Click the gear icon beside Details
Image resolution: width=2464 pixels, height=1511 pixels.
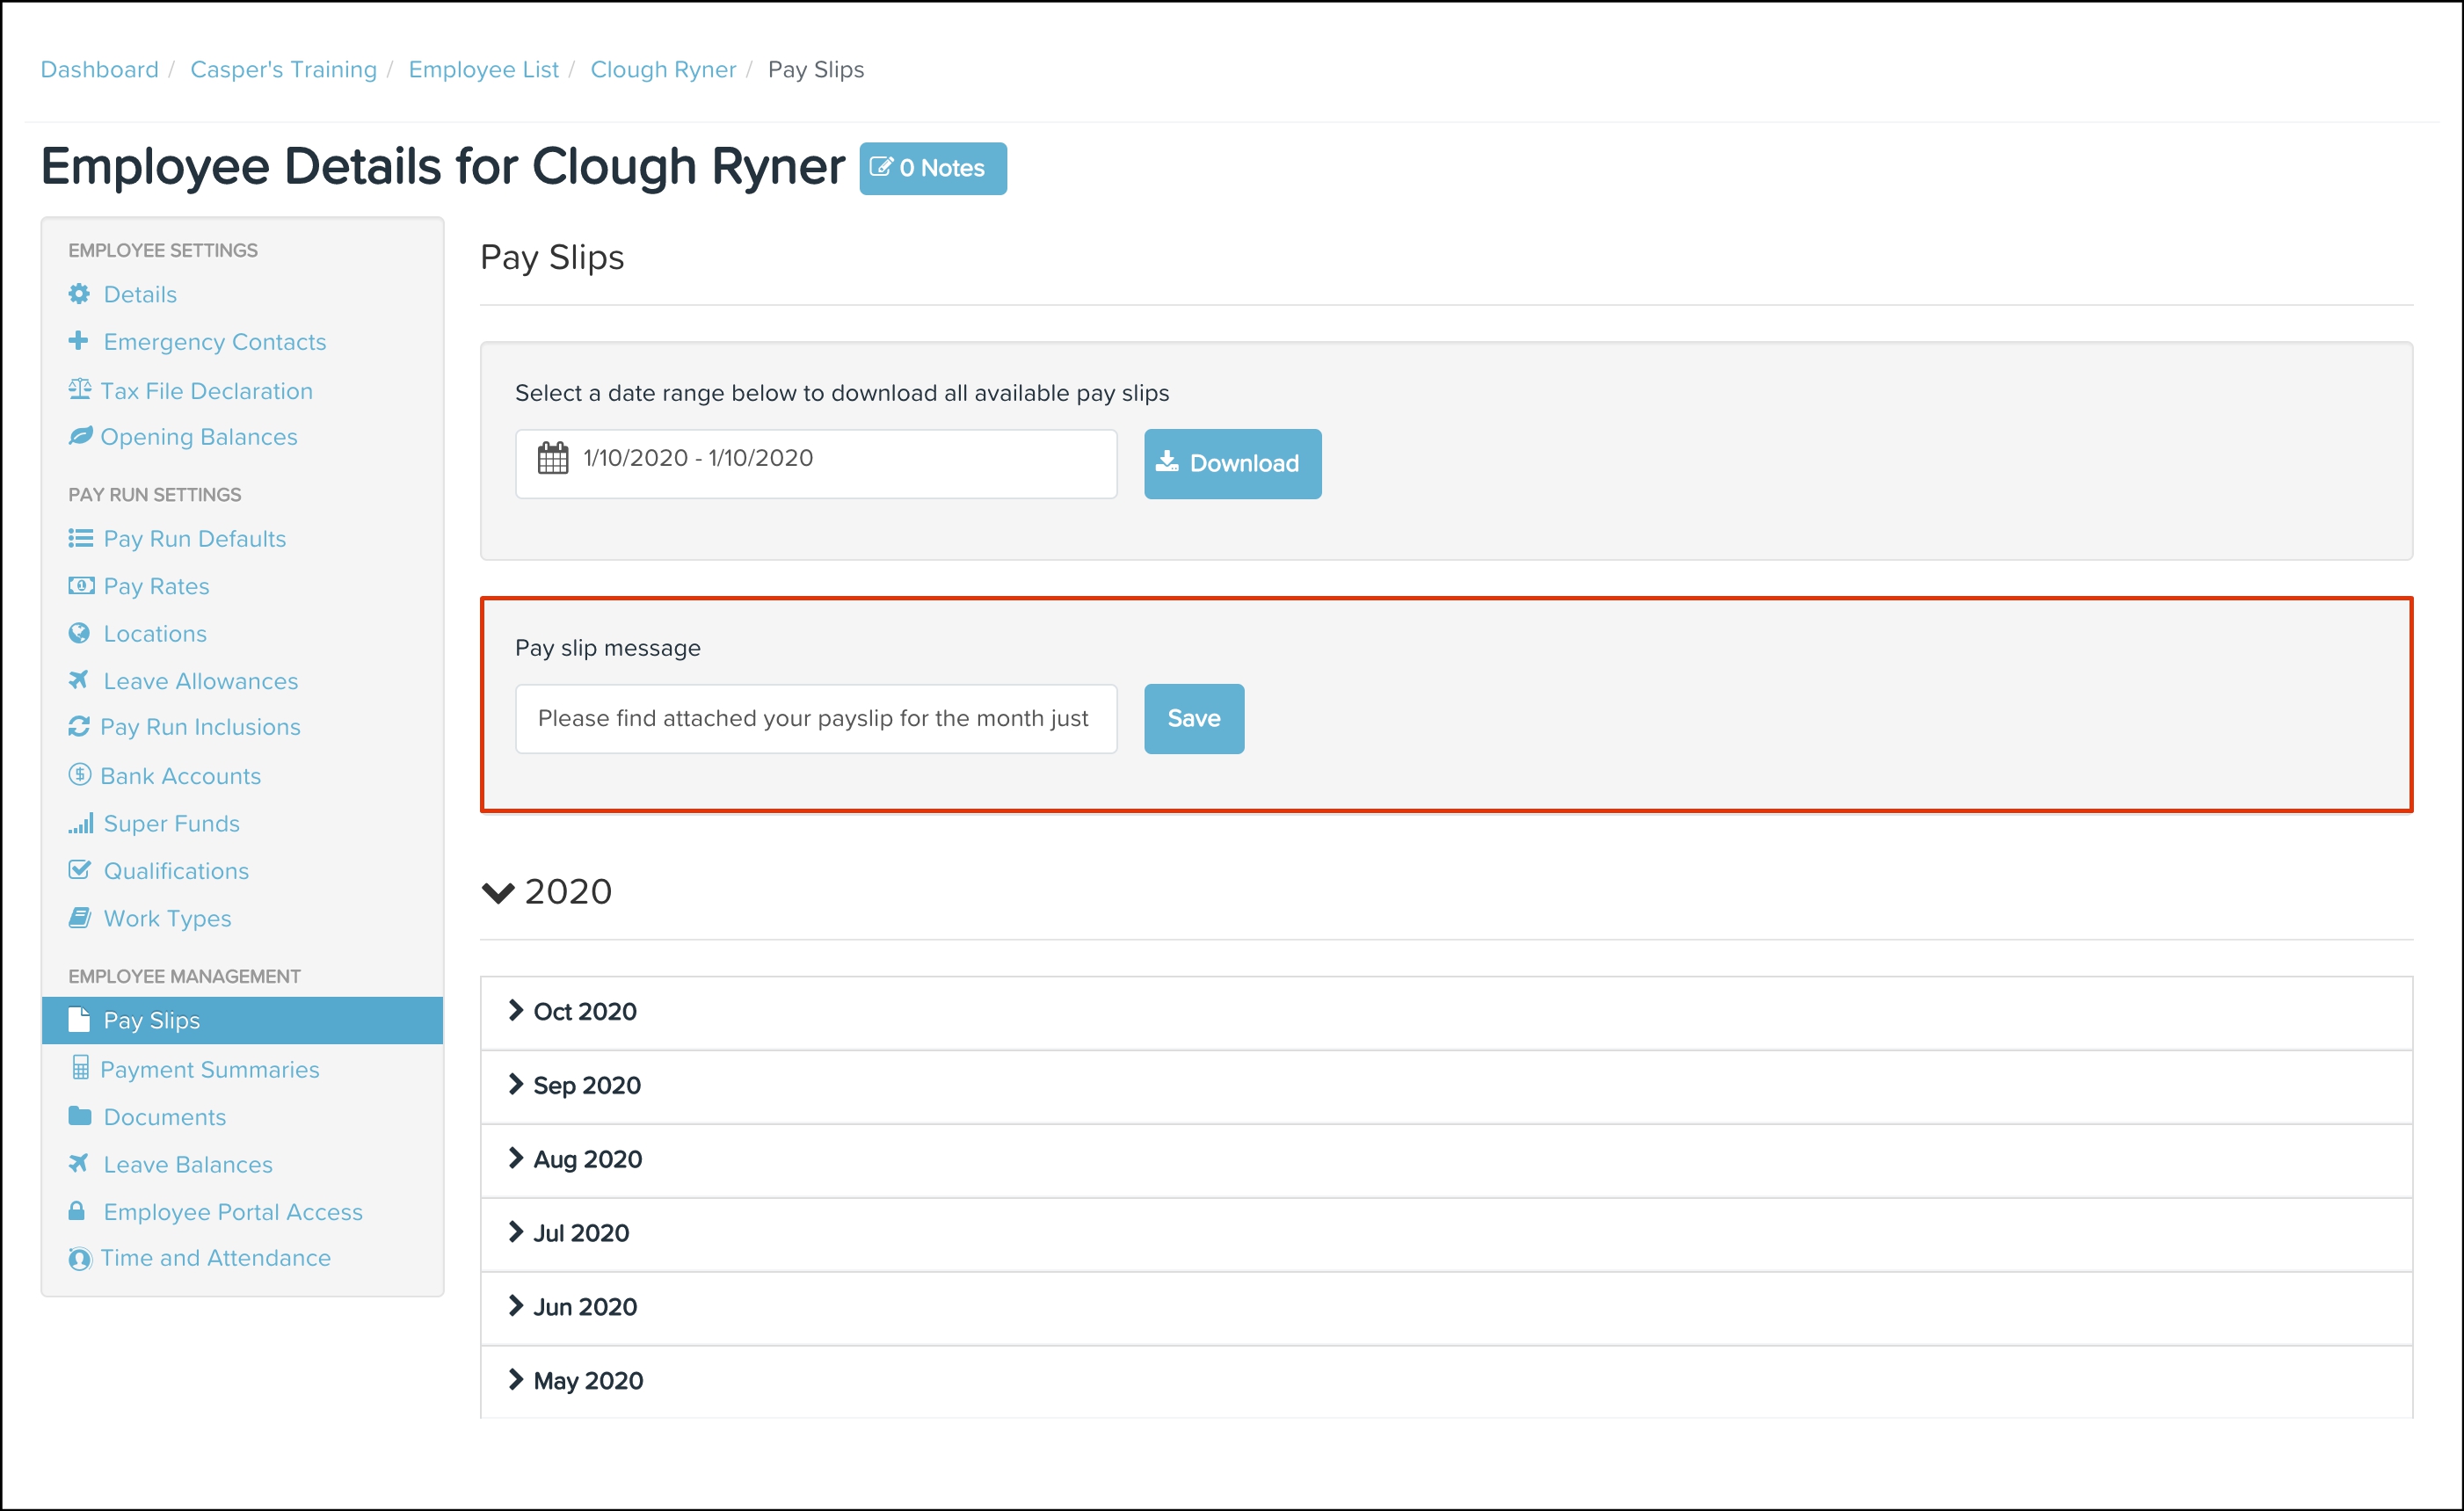(x=79, y=294)
